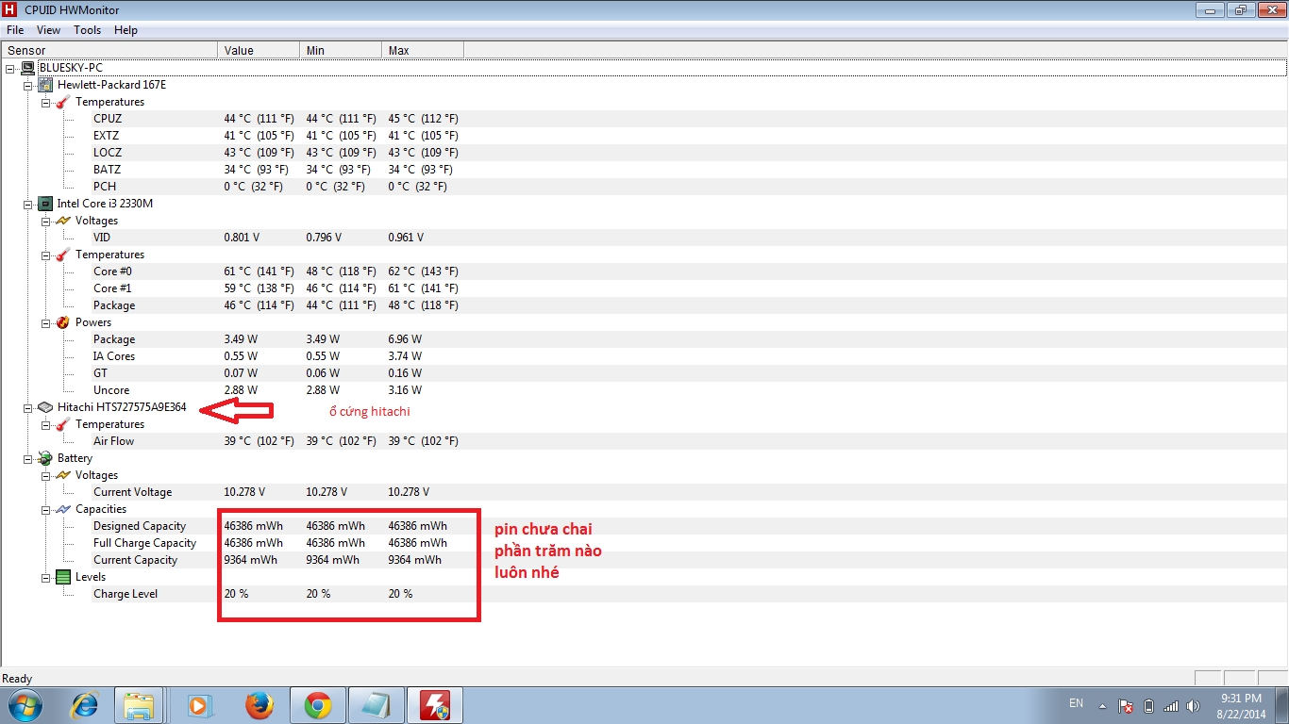Click the Intel Core i3 CPU chip icon

coord(44,204)
